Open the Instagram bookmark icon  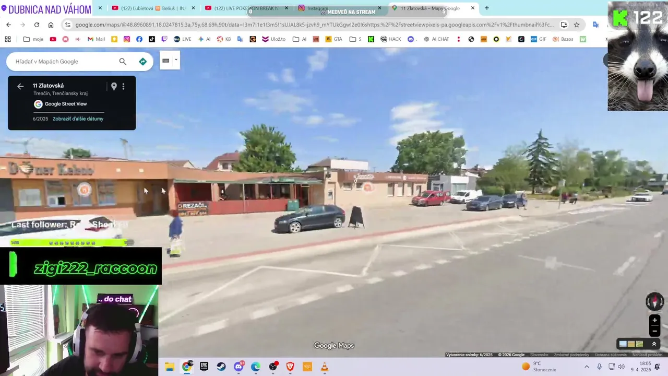tap(127, 39)
